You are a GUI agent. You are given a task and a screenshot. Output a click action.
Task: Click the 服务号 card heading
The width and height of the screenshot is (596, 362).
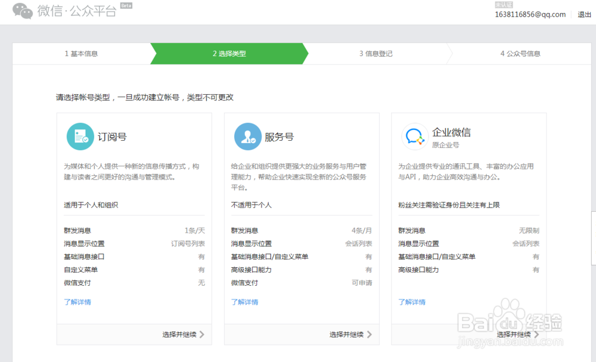pos(280,137)
